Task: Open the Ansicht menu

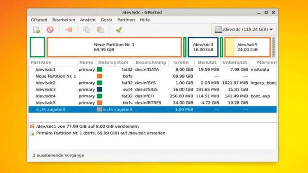Action: tap(88, 20)
